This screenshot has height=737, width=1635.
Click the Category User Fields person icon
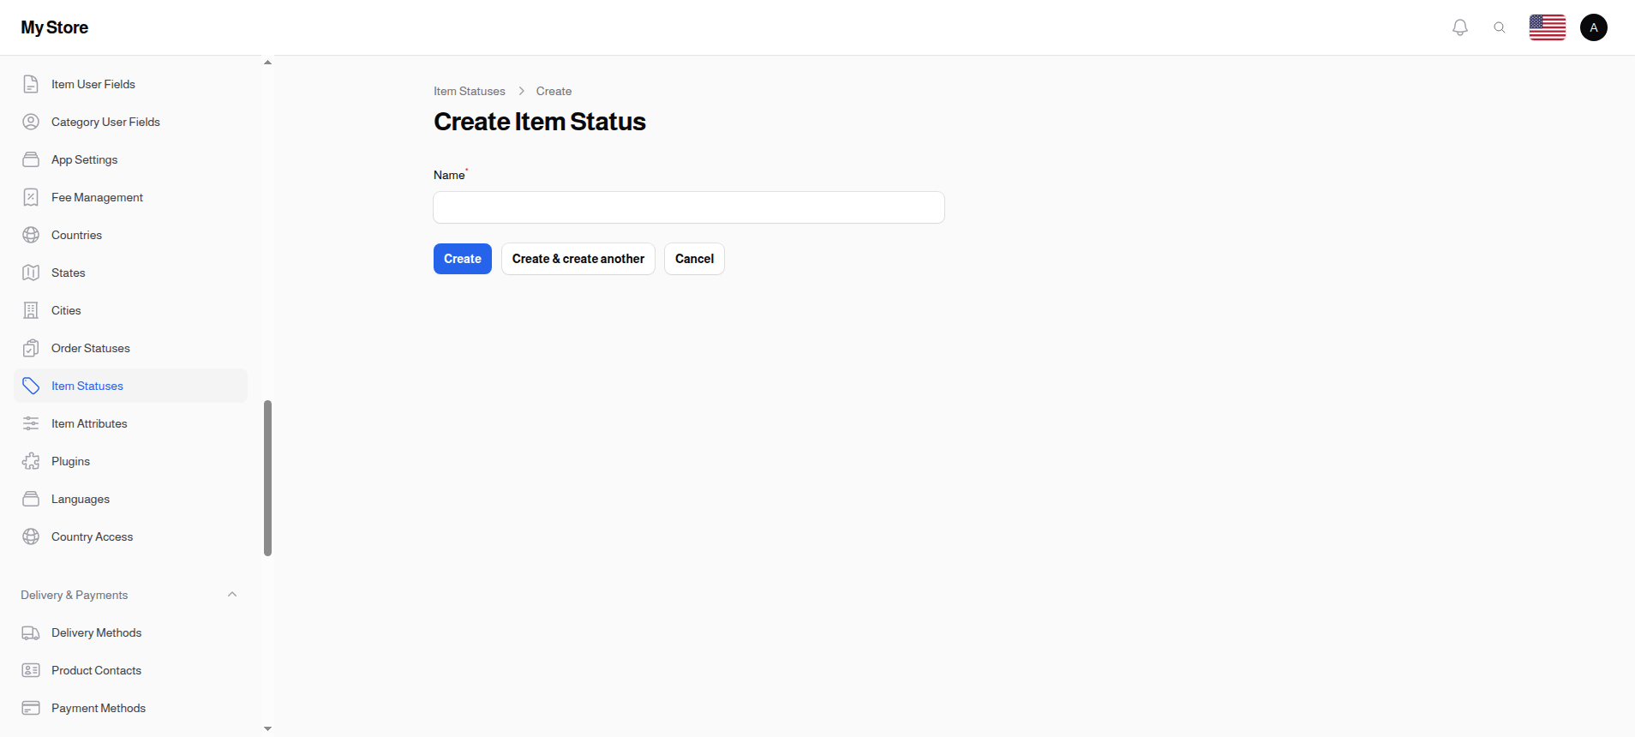click(x=31, y=122)
